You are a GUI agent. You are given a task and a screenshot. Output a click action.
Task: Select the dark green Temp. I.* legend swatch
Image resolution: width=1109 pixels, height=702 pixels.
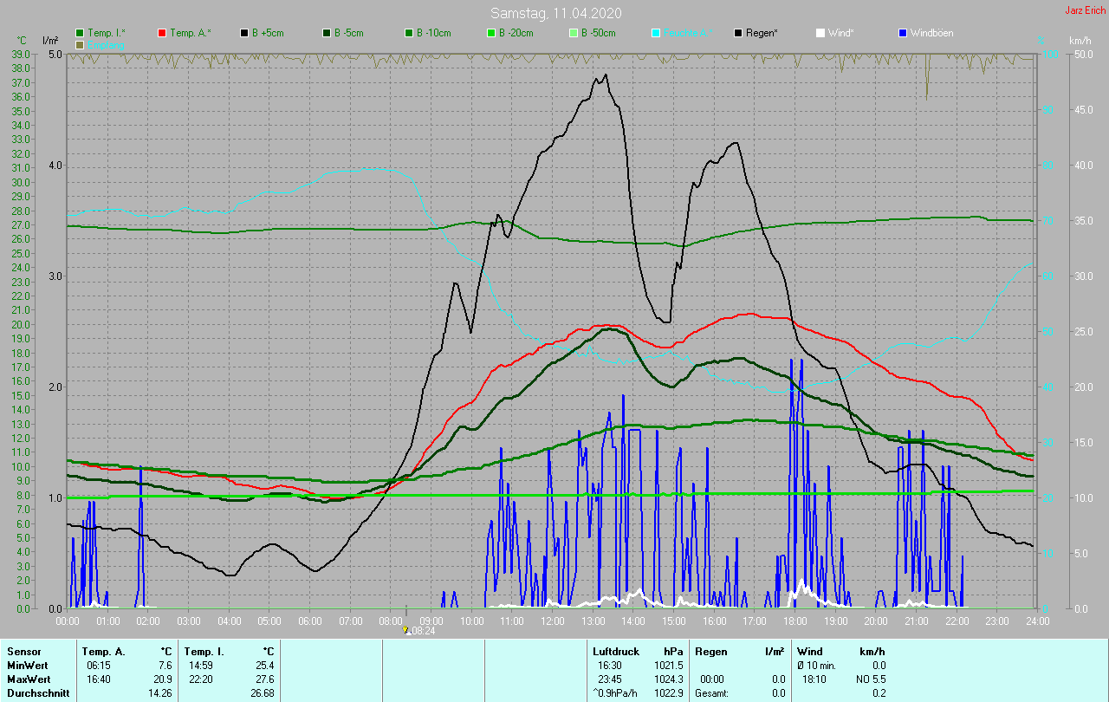tap(80, 33)
